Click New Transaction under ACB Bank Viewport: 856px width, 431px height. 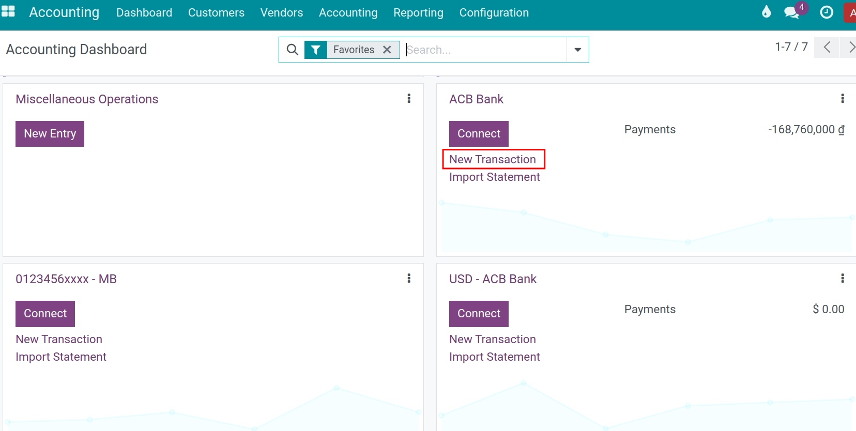click(493, 159)
